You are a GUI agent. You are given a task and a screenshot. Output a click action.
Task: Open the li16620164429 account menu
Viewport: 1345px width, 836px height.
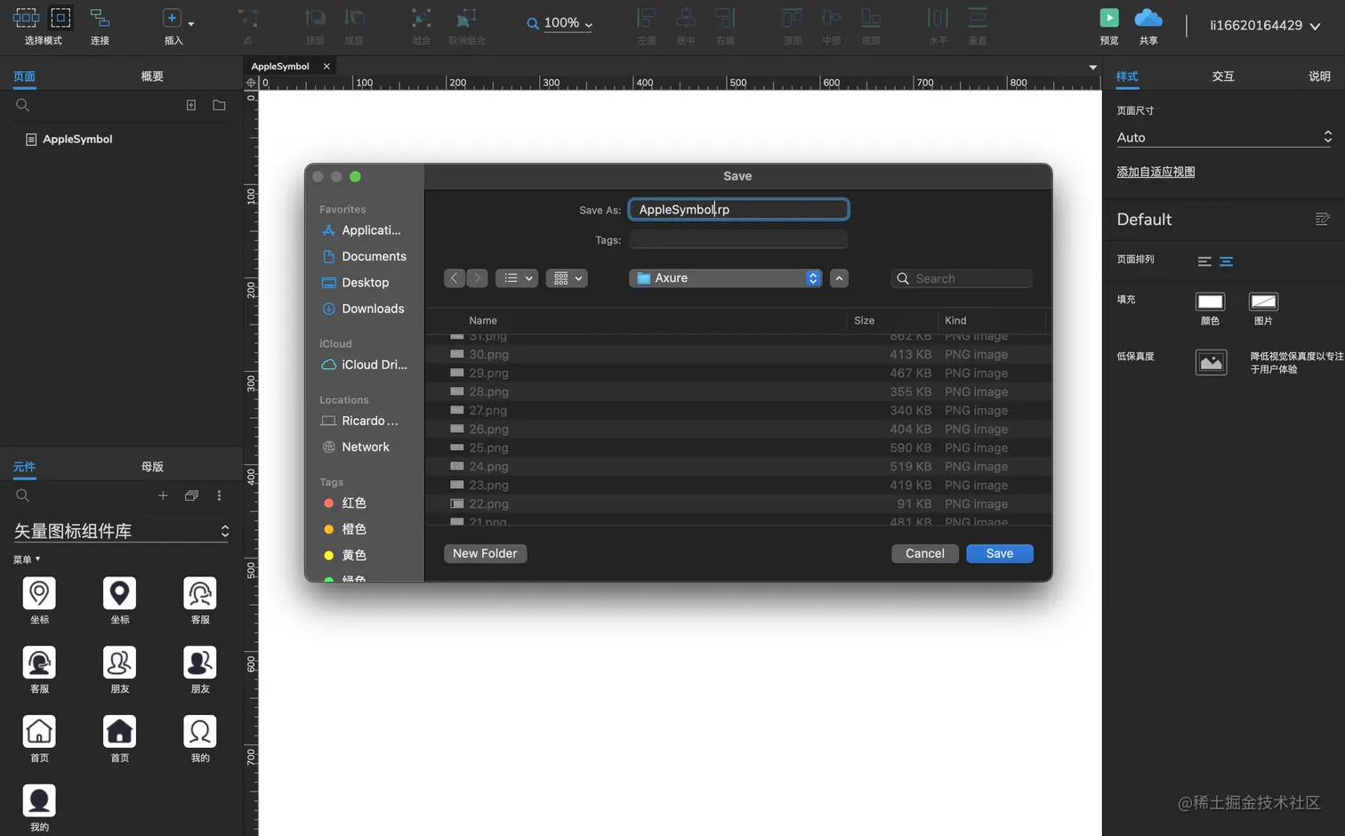[1265, 25]
